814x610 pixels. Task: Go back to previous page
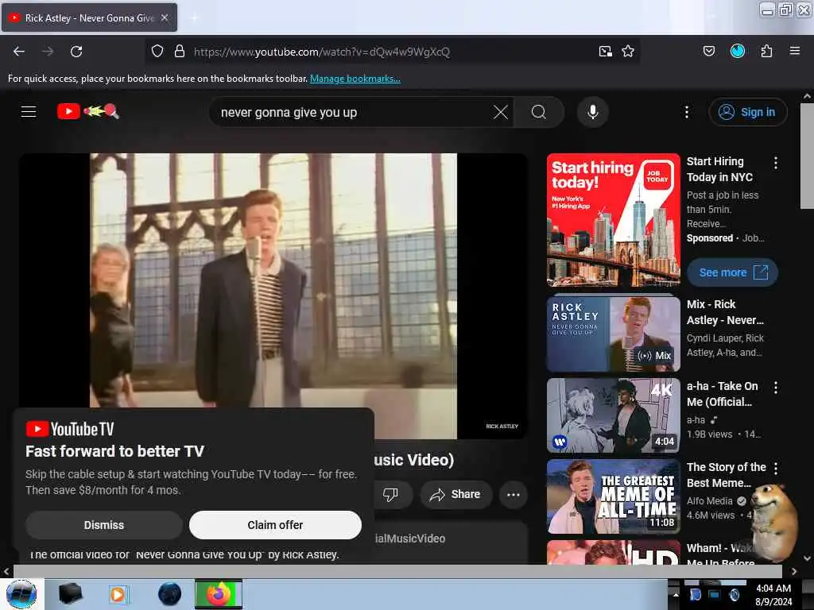[x=19, y=52]
